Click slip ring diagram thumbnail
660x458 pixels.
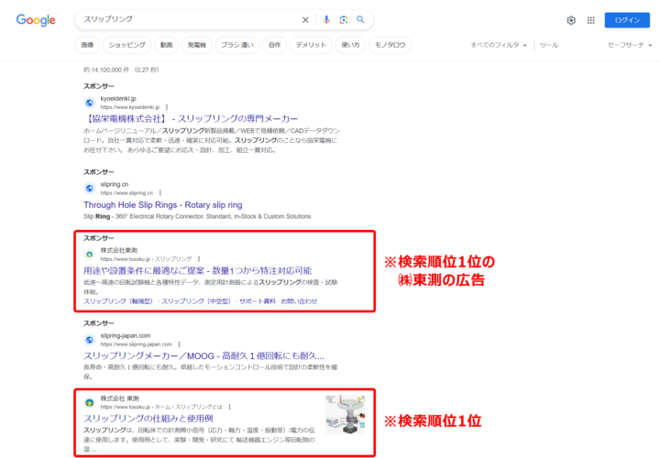tap(346, 414)
